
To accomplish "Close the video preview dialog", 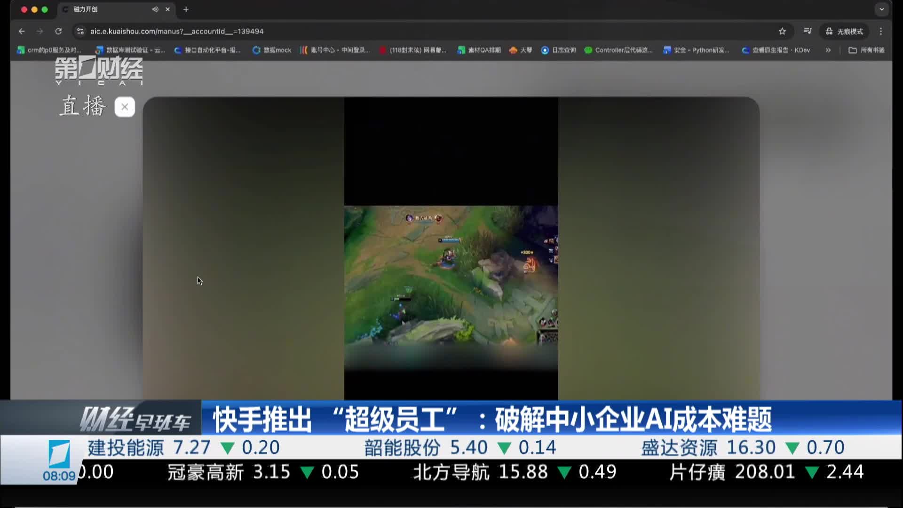I will point(125,107).
